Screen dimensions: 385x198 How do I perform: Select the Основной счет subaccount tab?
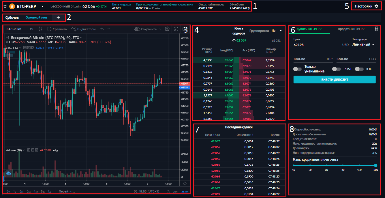tap(36, 18)
